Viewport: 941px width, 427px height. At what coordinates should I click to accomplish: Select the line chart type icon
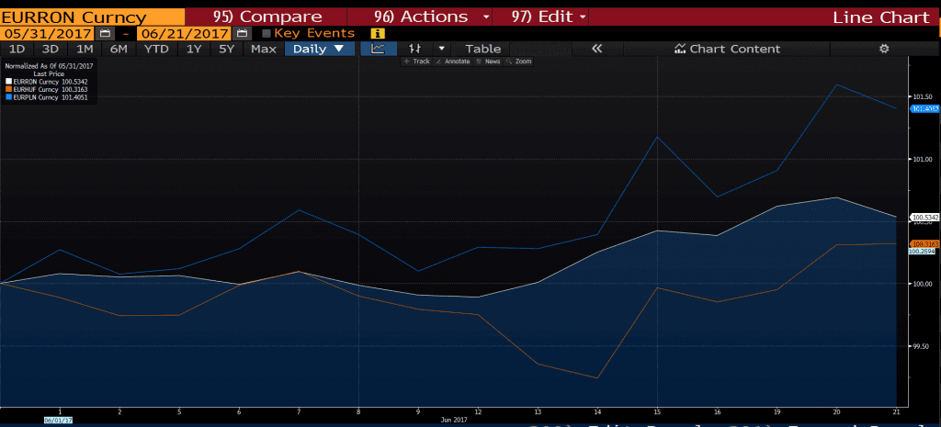pyautogui.click(x=378, y=50)
